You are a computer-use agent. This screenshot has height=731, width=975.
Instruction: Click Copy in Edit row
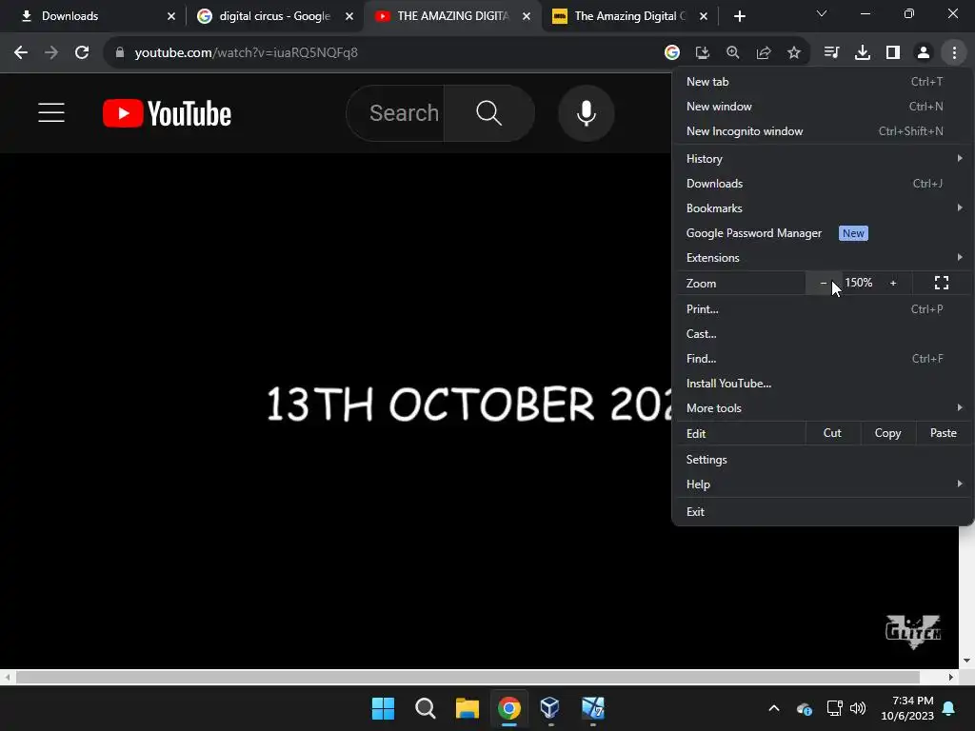(x=888, y=433)
